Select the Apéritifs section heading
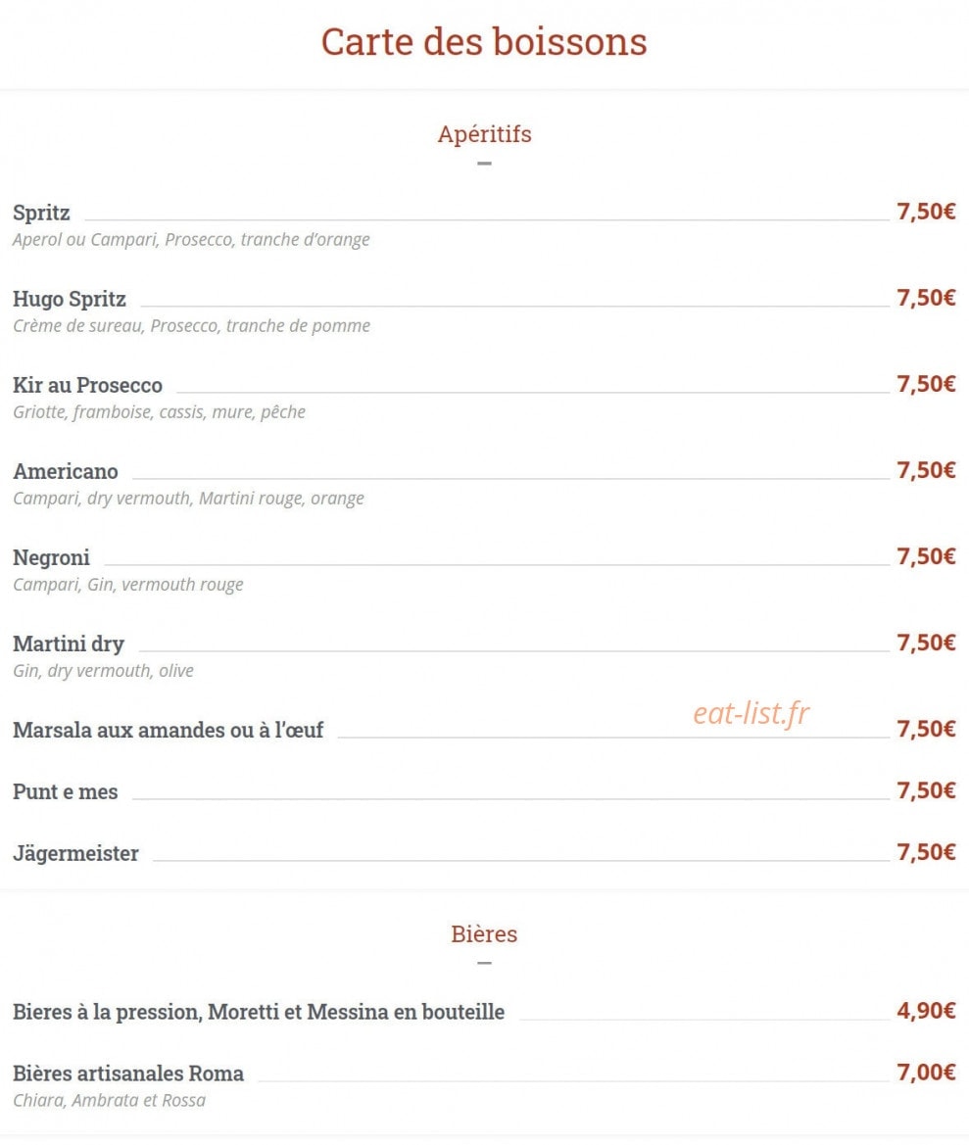 pos(484,134)
